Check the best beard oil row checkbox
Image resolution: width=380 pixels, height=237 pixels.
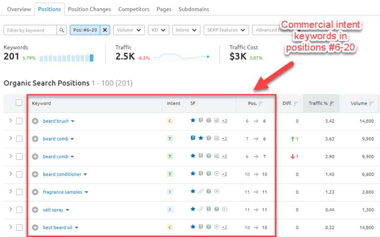tap(19, 228)
